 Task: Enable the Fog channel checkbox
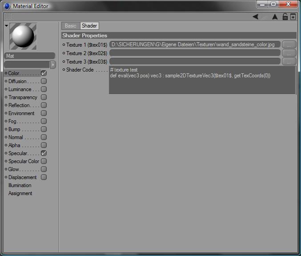pos(44,121)
